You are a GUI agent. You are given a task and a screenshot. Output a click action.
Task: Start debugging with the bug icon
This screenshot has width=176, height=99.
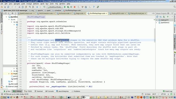click(68, 7)
